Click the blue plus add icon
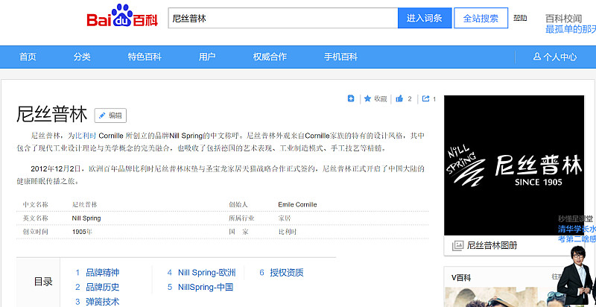 point(351,98)
